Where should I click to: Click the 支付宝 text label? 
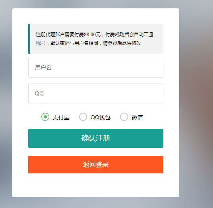61,117
